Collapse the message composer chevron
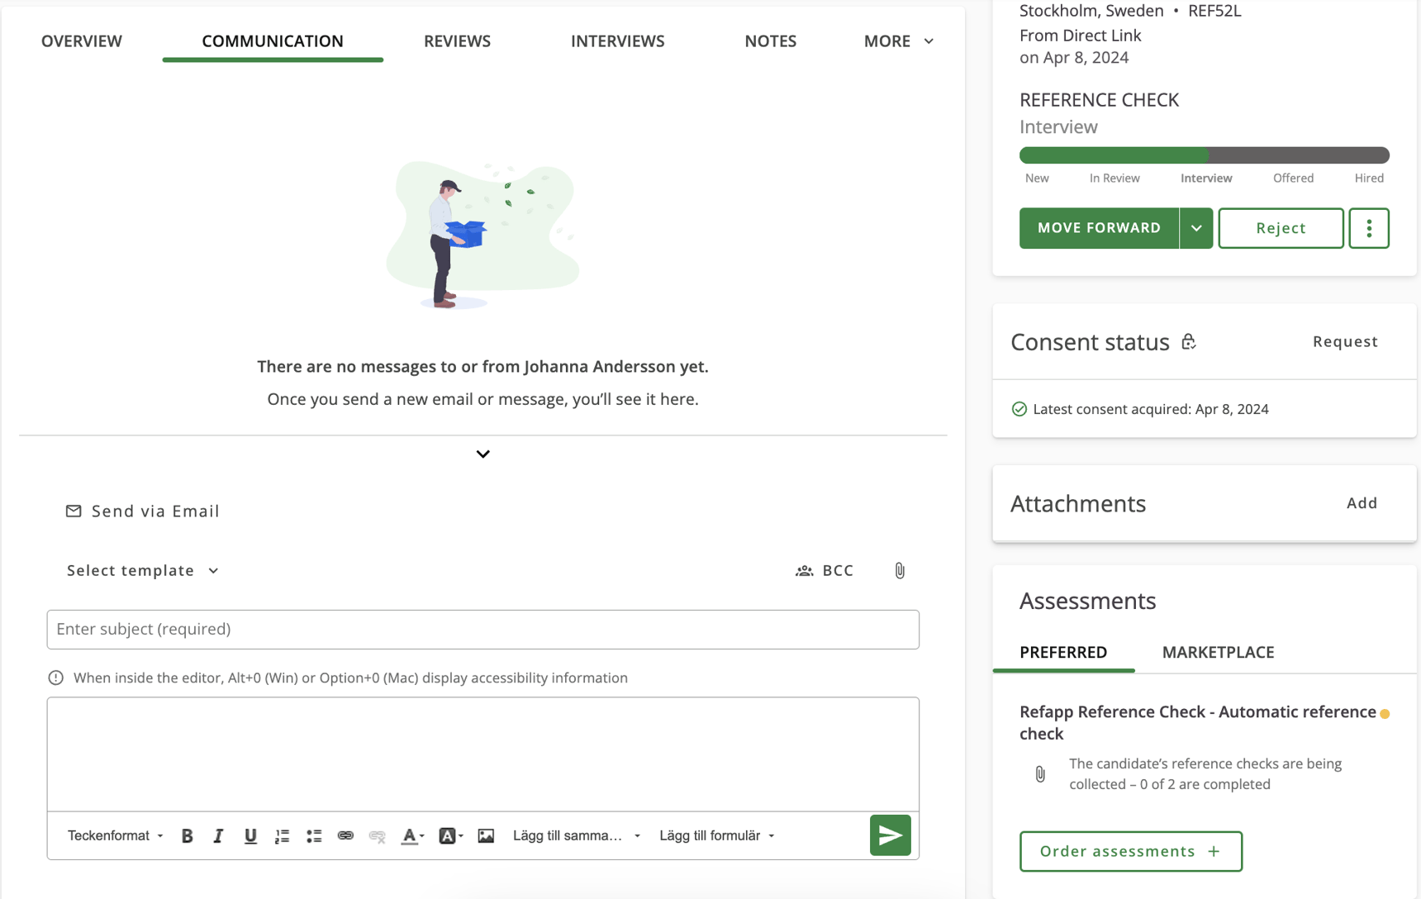Screen dimensions: 1421x899 [483, 454]
